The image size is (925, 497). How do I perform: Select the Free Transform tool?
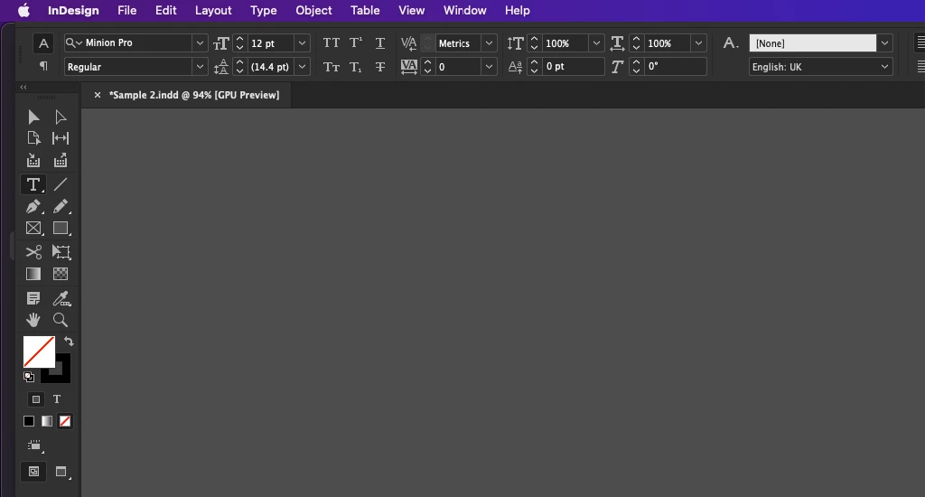click(61, 252)
